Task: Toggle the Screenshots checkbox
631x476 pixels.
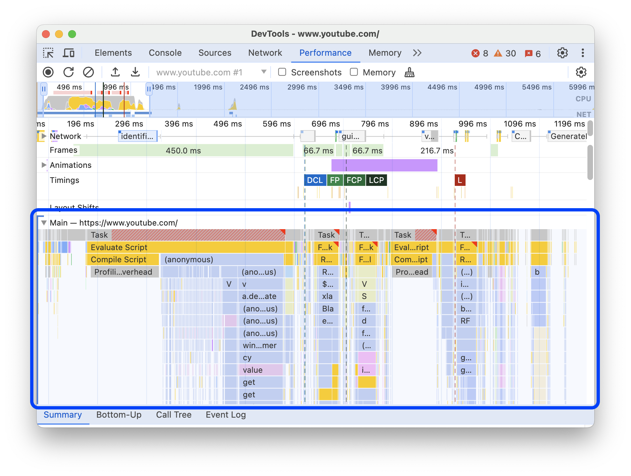Action: point(281,72)
